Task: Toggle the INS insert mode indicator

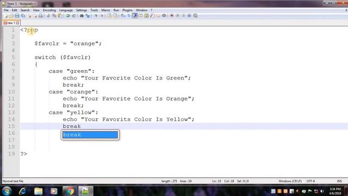Action: pos(339,181)
